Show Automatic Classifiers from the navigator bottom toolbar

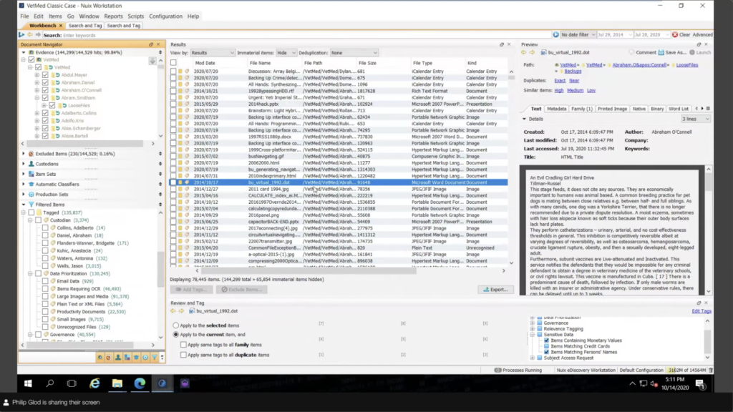point(136,358)
